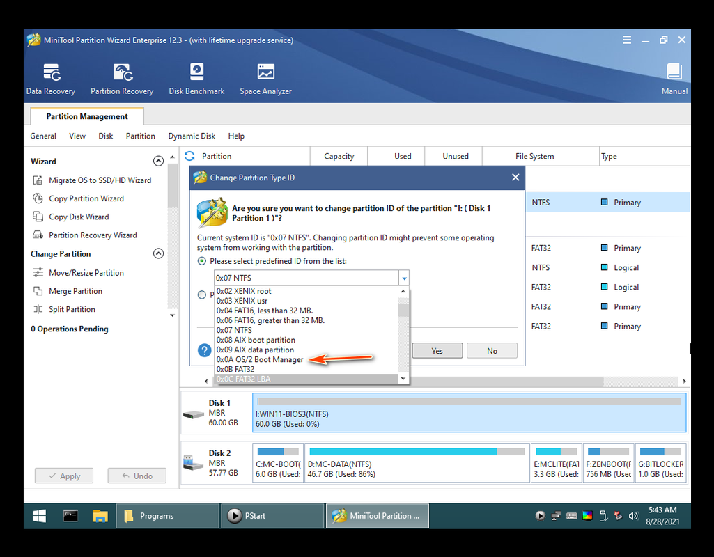Select E:MCLITE partition block

(x=556, y=463)
